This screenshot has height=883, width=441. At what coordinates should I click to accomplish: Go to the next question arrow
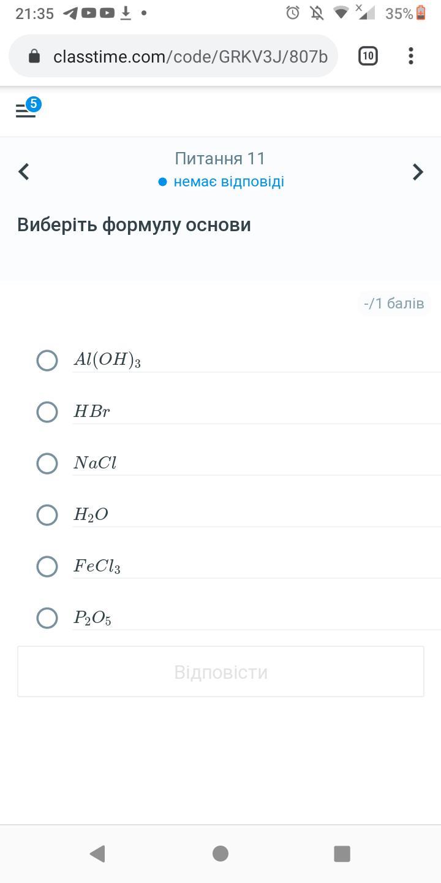pyautogui.click(x=418, y=172)
